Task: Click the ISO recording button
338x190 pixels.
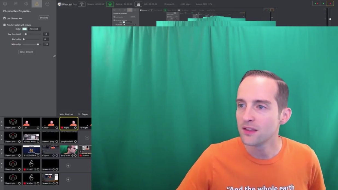Action: click(x=138, y=4)
